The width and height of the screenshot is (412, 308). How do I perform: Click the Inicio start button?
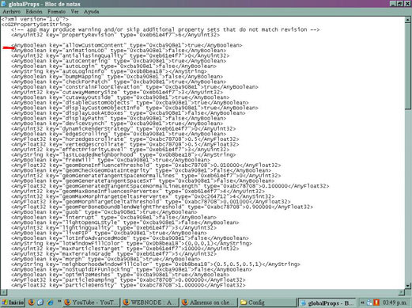tap(13, 302)
